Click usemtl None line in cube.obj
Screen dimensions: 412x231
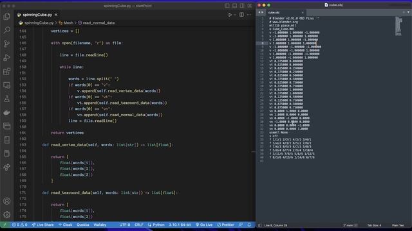pos(279,133)
